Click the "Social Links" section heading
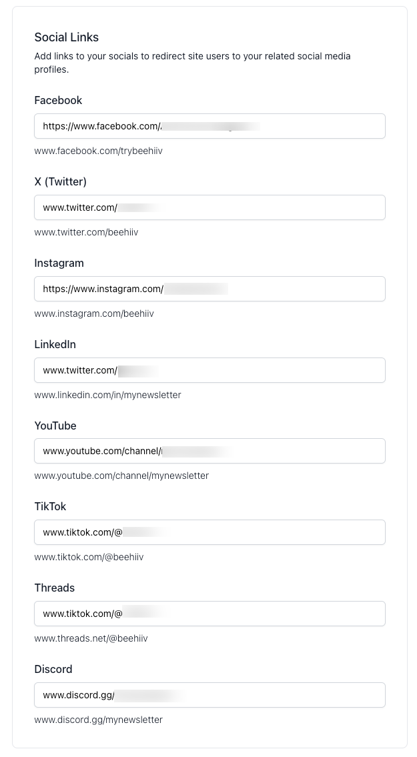 pyautogui.click(x=66, y=37)
